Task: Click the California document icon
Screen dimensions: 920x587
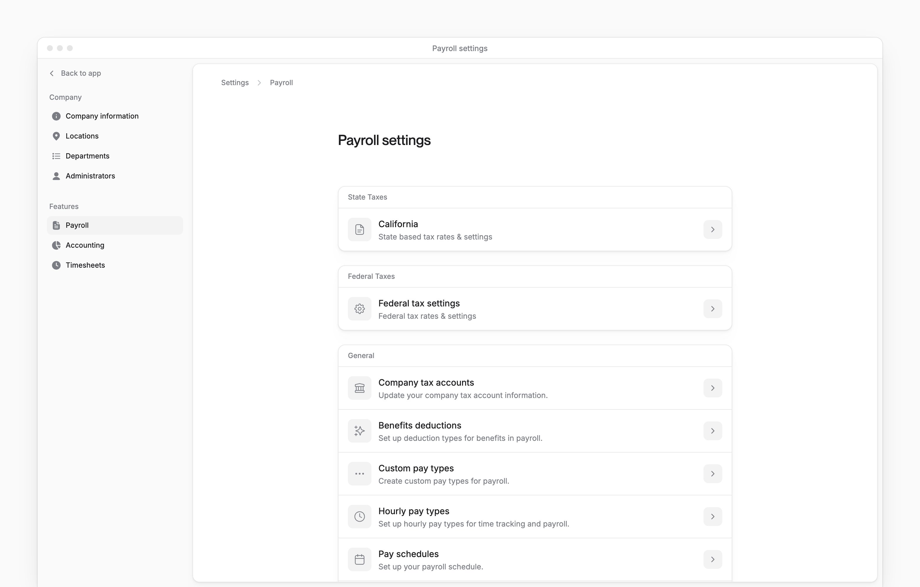Action: pyautogui.click(x=359, y=229)
